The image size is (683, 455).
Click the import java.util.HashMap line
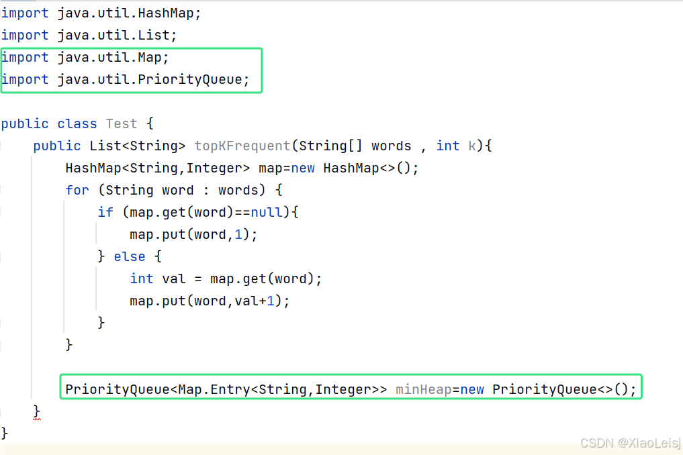(x=101, y=13)
